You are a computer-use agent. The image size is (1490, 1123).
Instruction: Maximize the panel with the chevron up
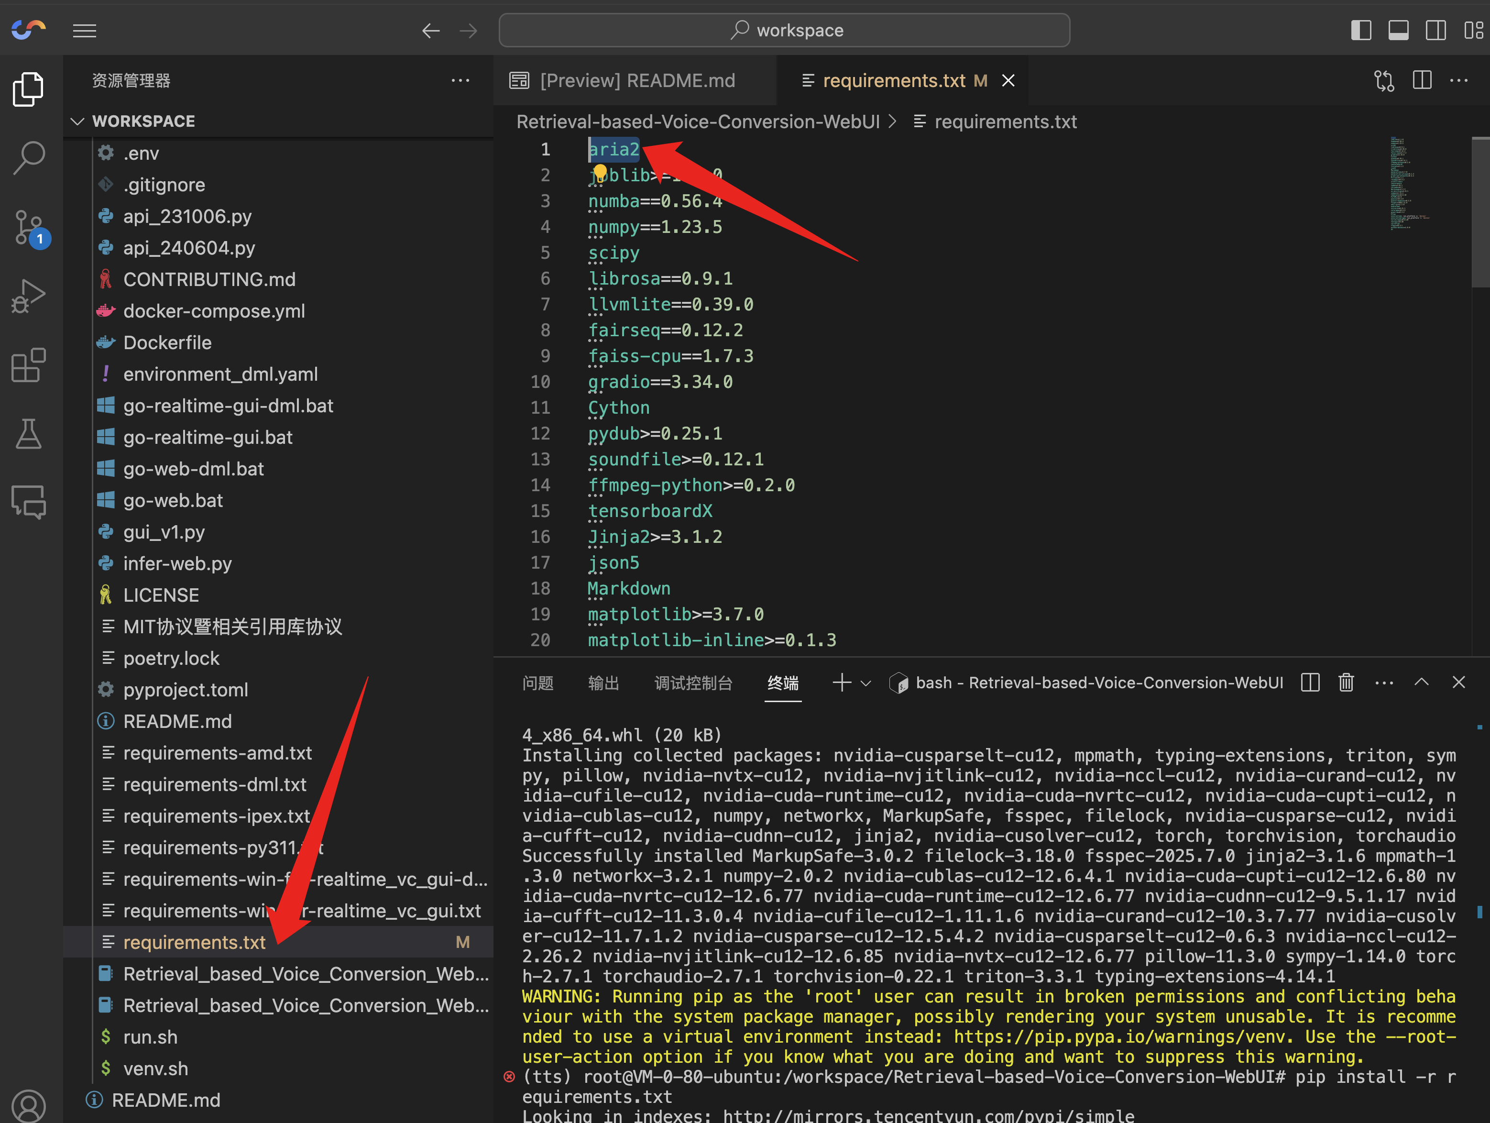point(1421,683)
